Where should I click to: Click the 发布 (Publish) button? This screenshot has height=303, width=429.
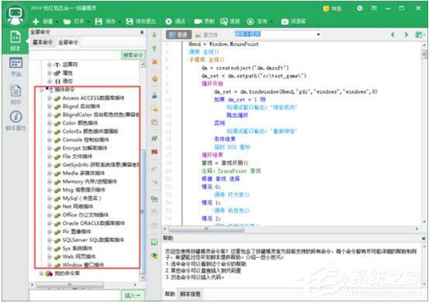click(257, 22)
